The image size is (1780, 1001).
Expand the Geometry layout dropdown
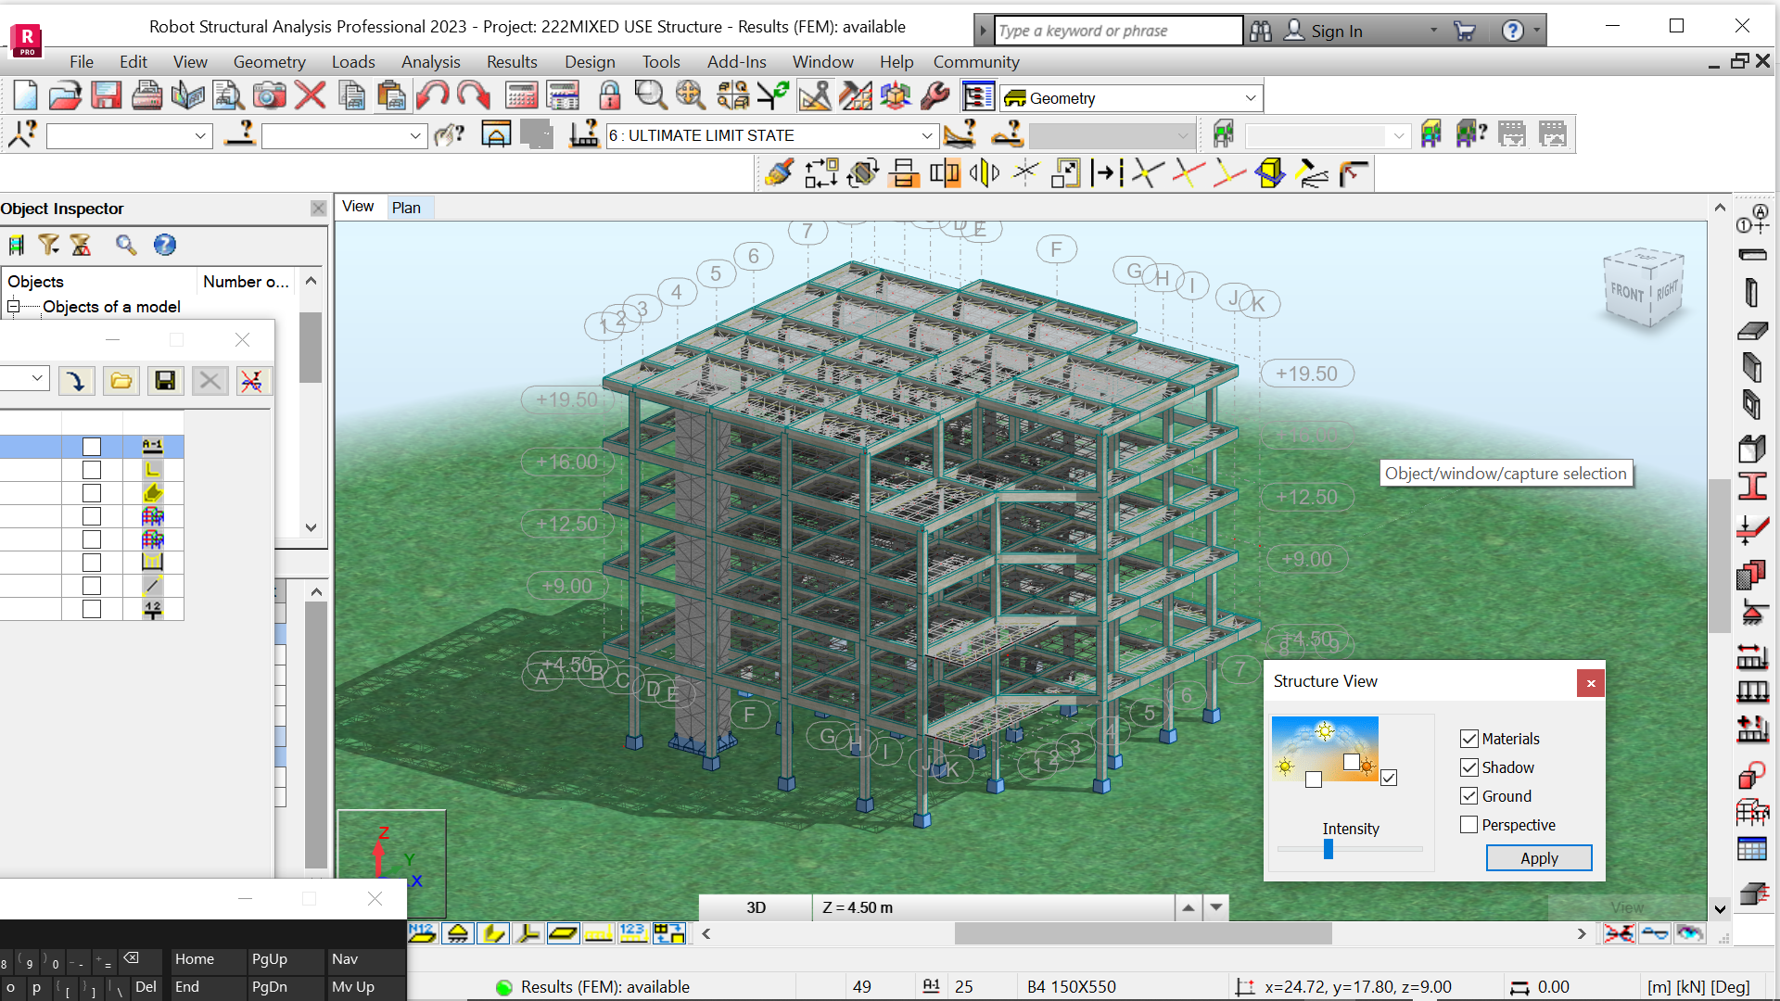1250,98
